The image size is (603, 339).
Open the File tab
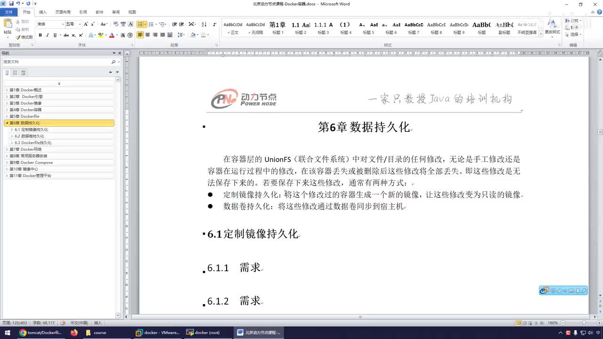click(9, 12)
